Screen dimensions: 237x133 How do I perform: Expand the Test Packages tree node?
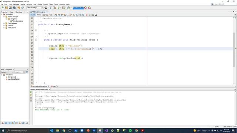[x=4, y=23]
